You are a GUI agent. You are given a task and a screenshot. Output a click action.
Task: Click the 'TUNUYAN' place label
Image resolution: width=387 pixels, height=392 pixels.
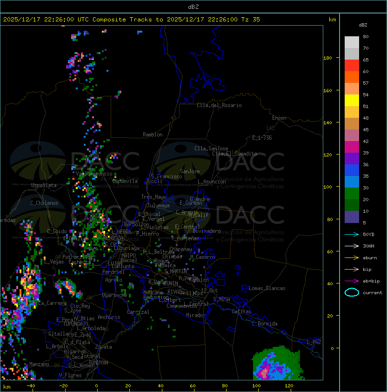pyautogui.click(x=99, y=363)
